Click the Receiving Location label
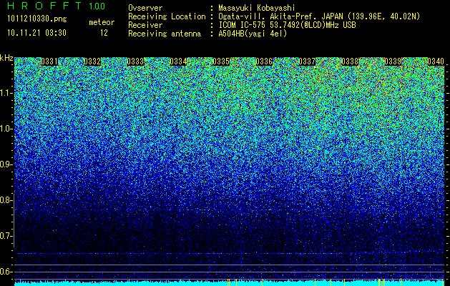 (x=167, y=16)
